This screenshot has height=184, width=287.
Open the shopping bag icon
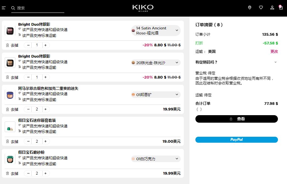point(281,7)
